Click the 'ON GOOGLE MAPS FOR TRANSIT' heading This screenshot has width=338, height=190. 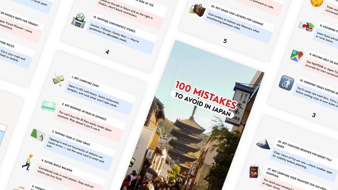point(19,19)
